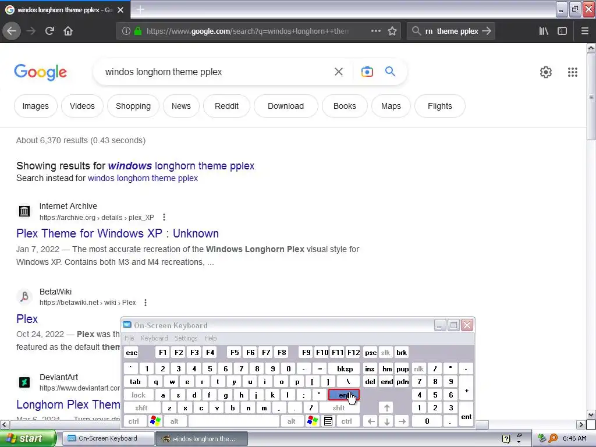Click the 6:46 AM system clock
Image resolution: width=596 pixels, height=447 pixels.
click(x=574, y=438)
